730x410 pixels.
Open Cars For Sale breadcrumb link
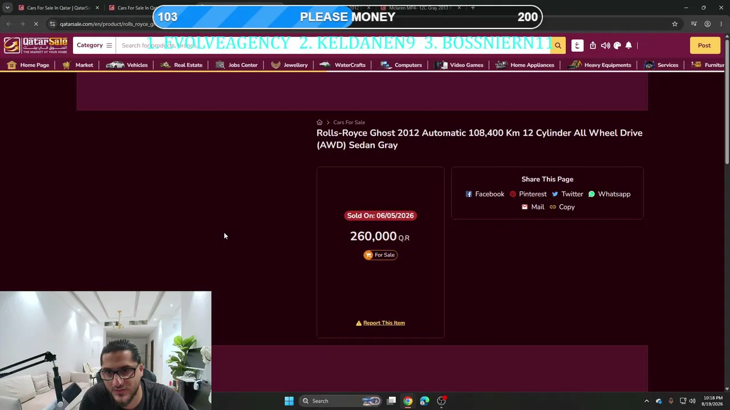(x=349, y=122)
